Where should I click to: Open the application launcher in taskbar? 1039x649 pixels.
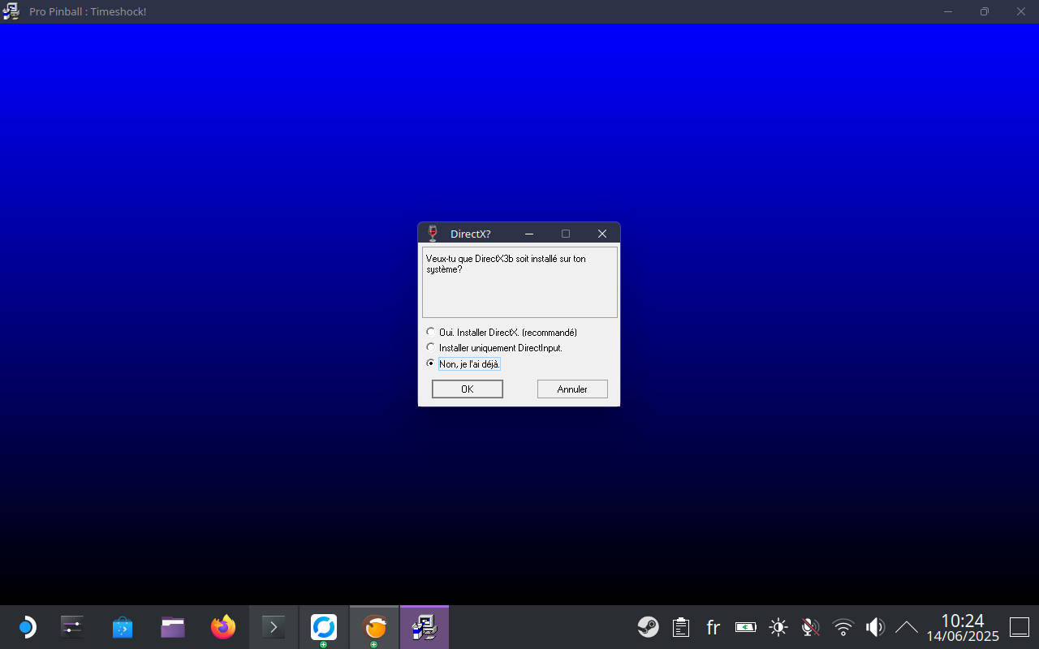pos(26,627)
